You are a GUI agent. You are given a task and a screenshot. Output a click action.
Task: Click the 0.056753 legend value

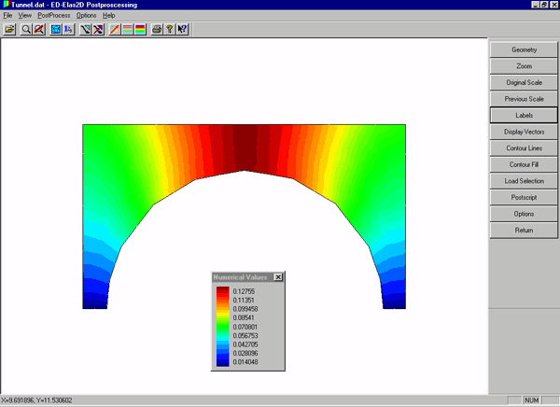click(x=245, y=335)
